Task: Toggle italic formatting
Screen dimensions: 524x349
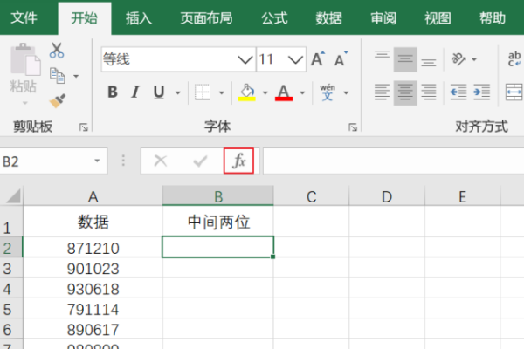Action: coord(135,92)
